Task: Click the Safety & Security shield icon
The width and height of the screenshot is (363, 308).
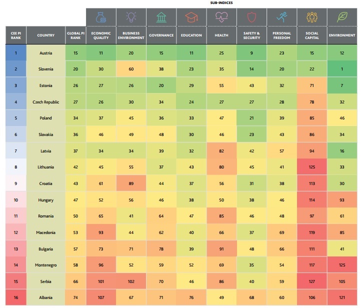Action: pos(251,17)
